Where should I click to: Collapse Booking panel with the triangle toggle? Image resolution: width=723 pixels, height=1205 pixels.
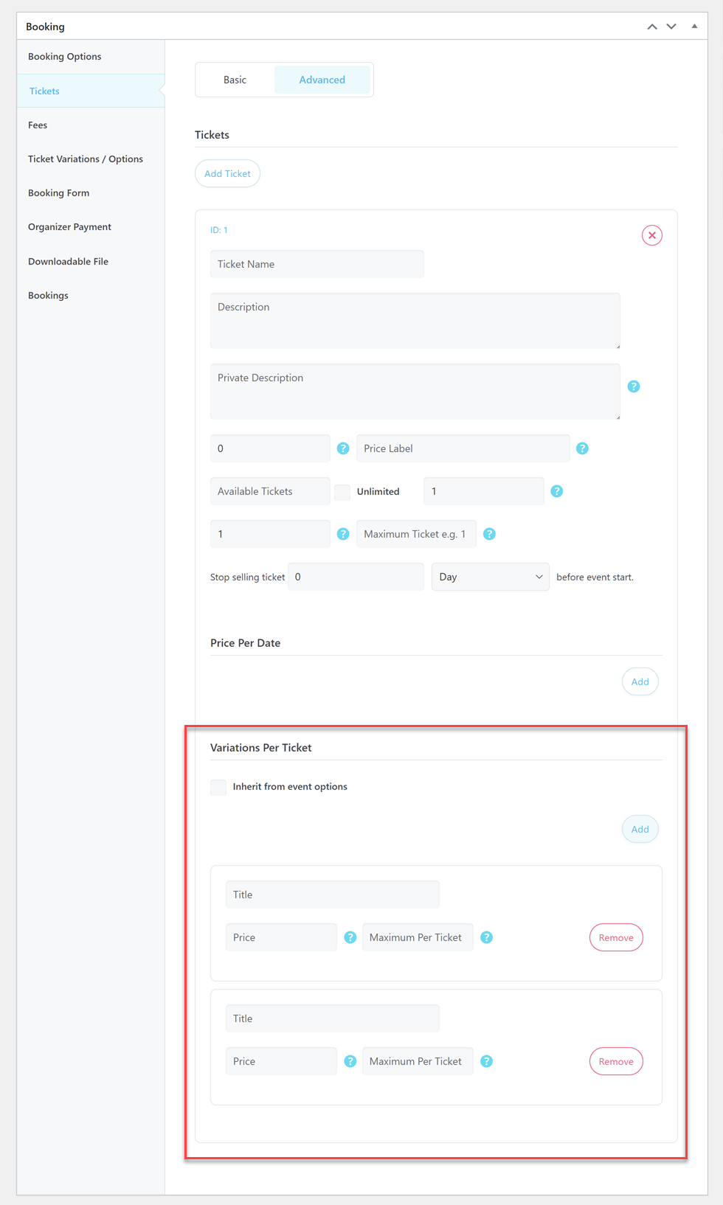pyautogui.click(x=694, y=26)
